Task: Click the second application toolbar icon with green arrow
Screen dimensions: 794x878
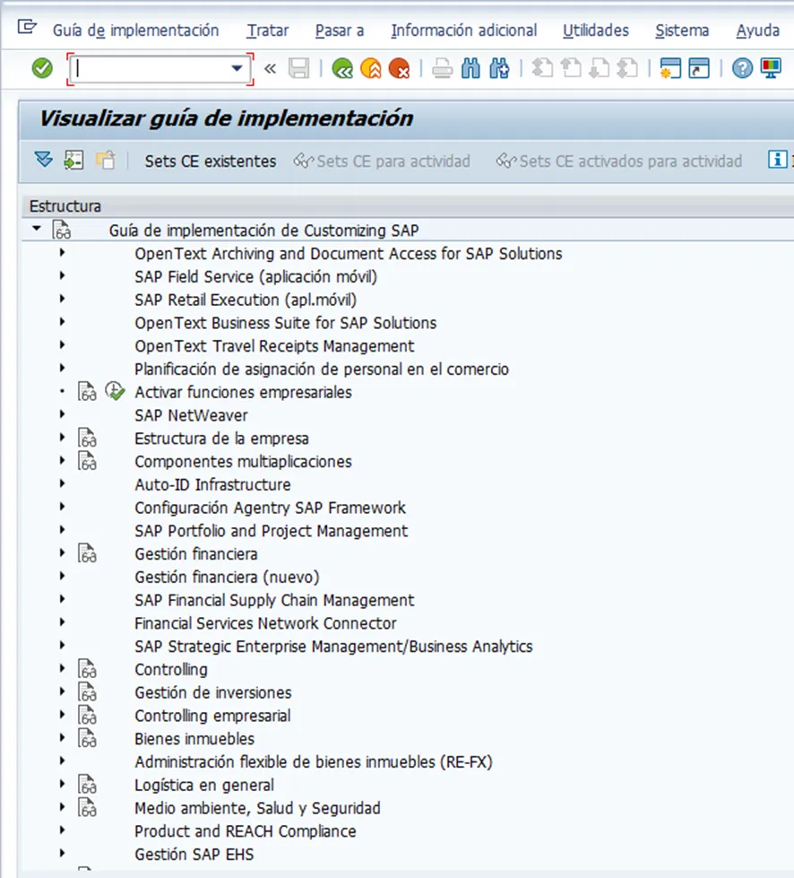Action: (73, 161)
